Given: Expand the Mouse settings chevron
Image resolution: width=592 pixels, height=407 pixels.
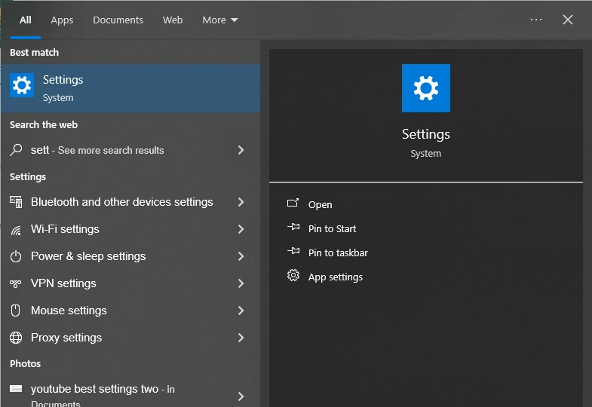Looking at the screenshot, I should 241,311.
